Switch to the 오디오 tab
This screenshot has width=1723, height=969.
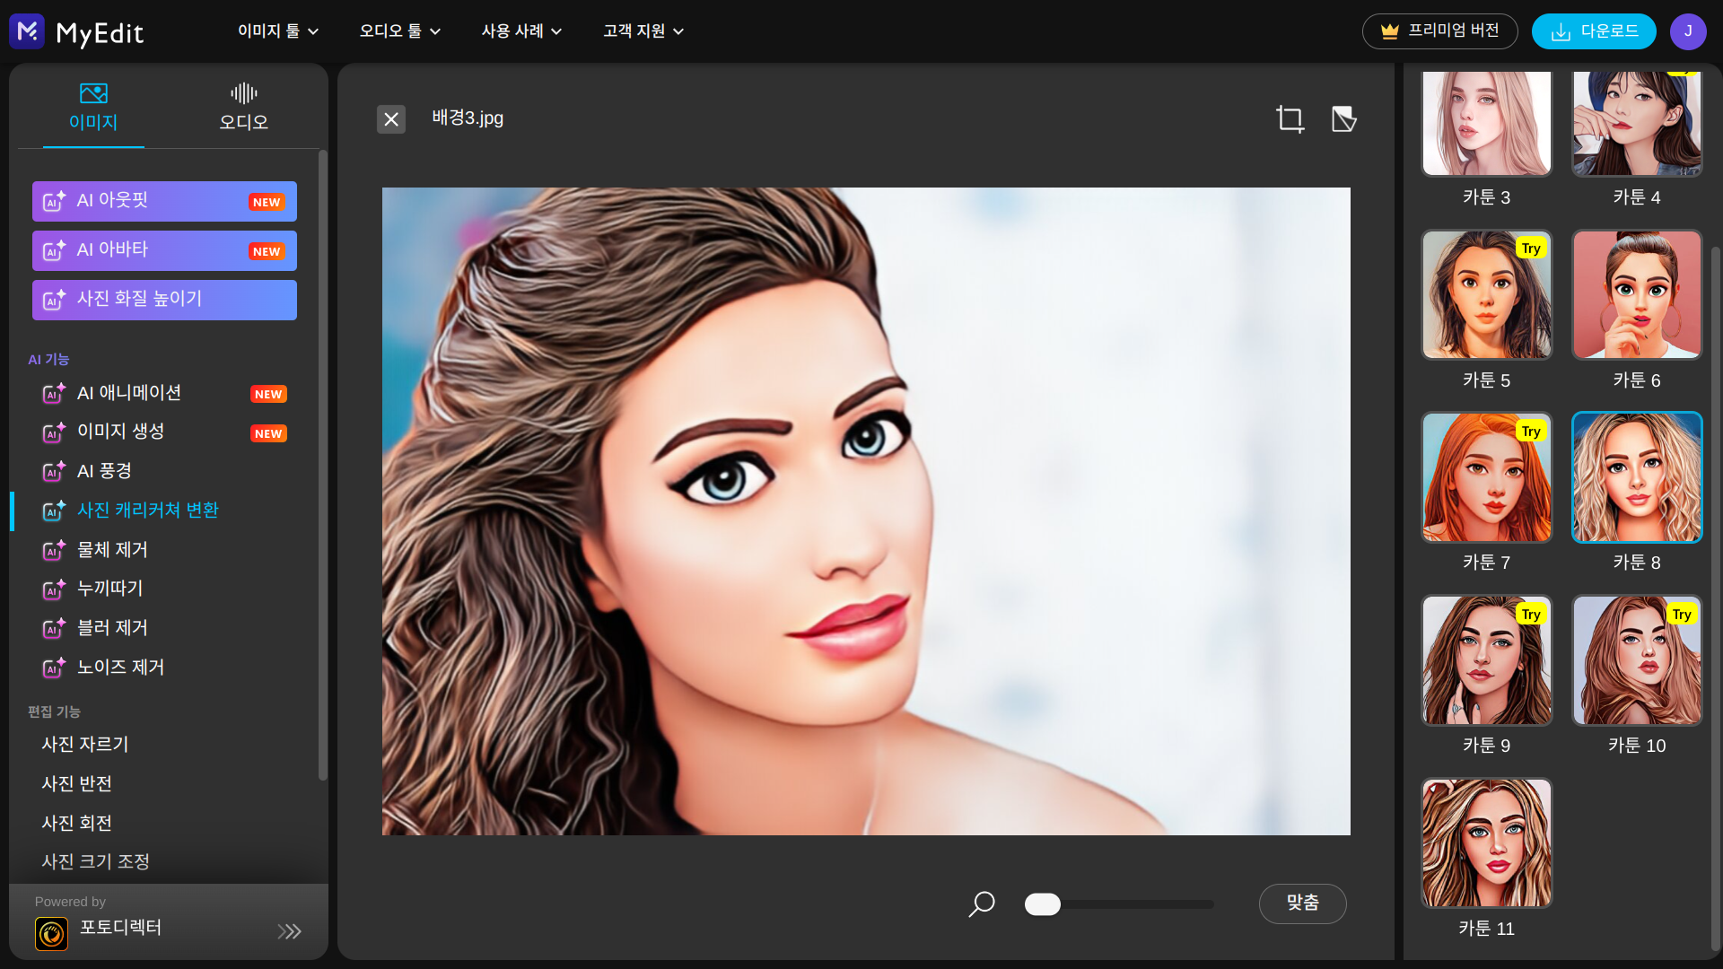(243, 107)
